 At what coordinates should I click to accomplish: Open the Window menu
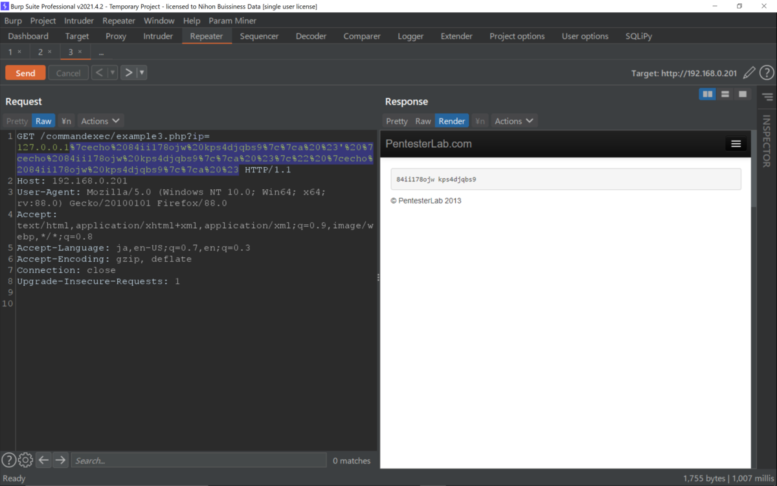(159, 21)
